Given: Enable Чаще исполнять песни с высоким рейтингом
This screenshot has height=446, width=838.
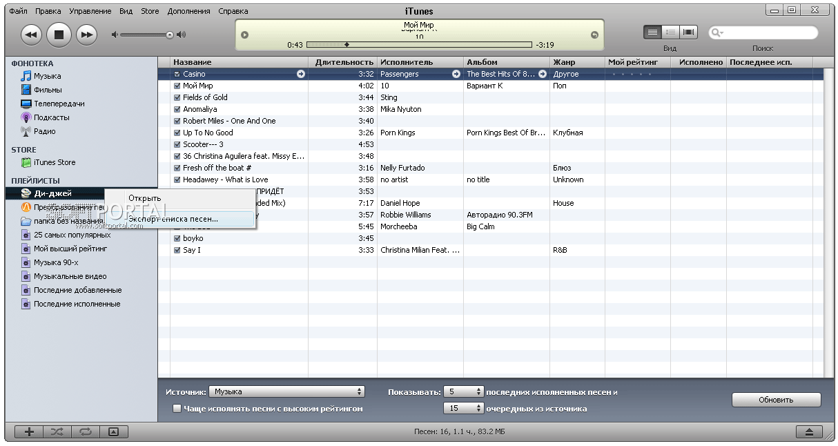Looking at the screenshot, I should point(177,409).
